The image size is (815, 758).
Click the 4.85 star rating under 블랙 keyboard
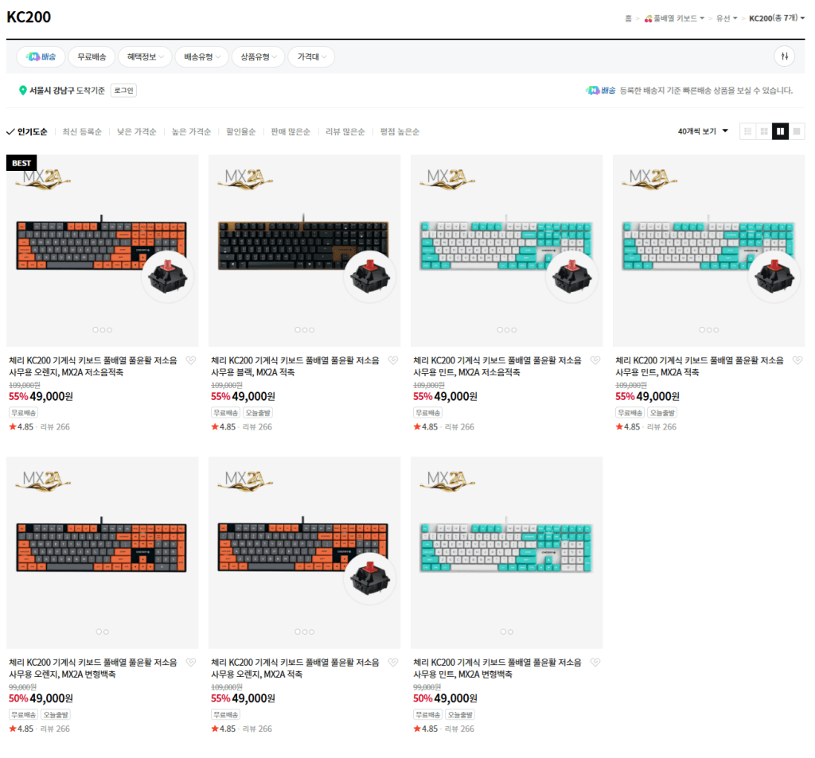[x=224, y=426]
